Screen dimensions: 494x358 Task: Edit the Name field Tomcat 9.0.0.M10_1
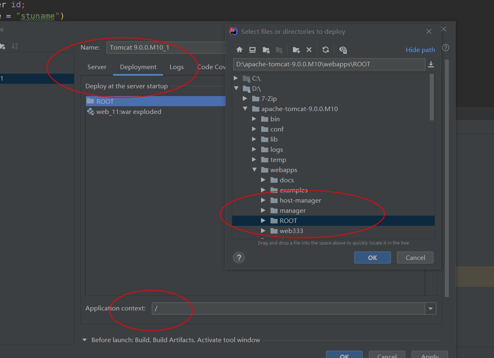pos(166,48)
